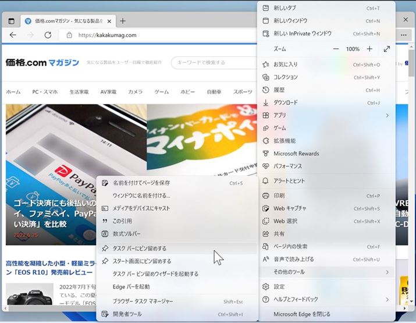Open the AV家電 category

pos(108,92)
